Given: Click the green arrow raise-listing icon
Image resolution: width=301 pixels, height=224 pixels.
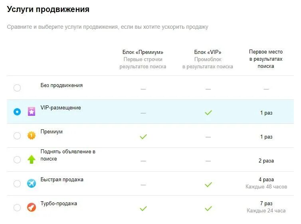Looking at the screenshot, I should (x=32, y=159).
